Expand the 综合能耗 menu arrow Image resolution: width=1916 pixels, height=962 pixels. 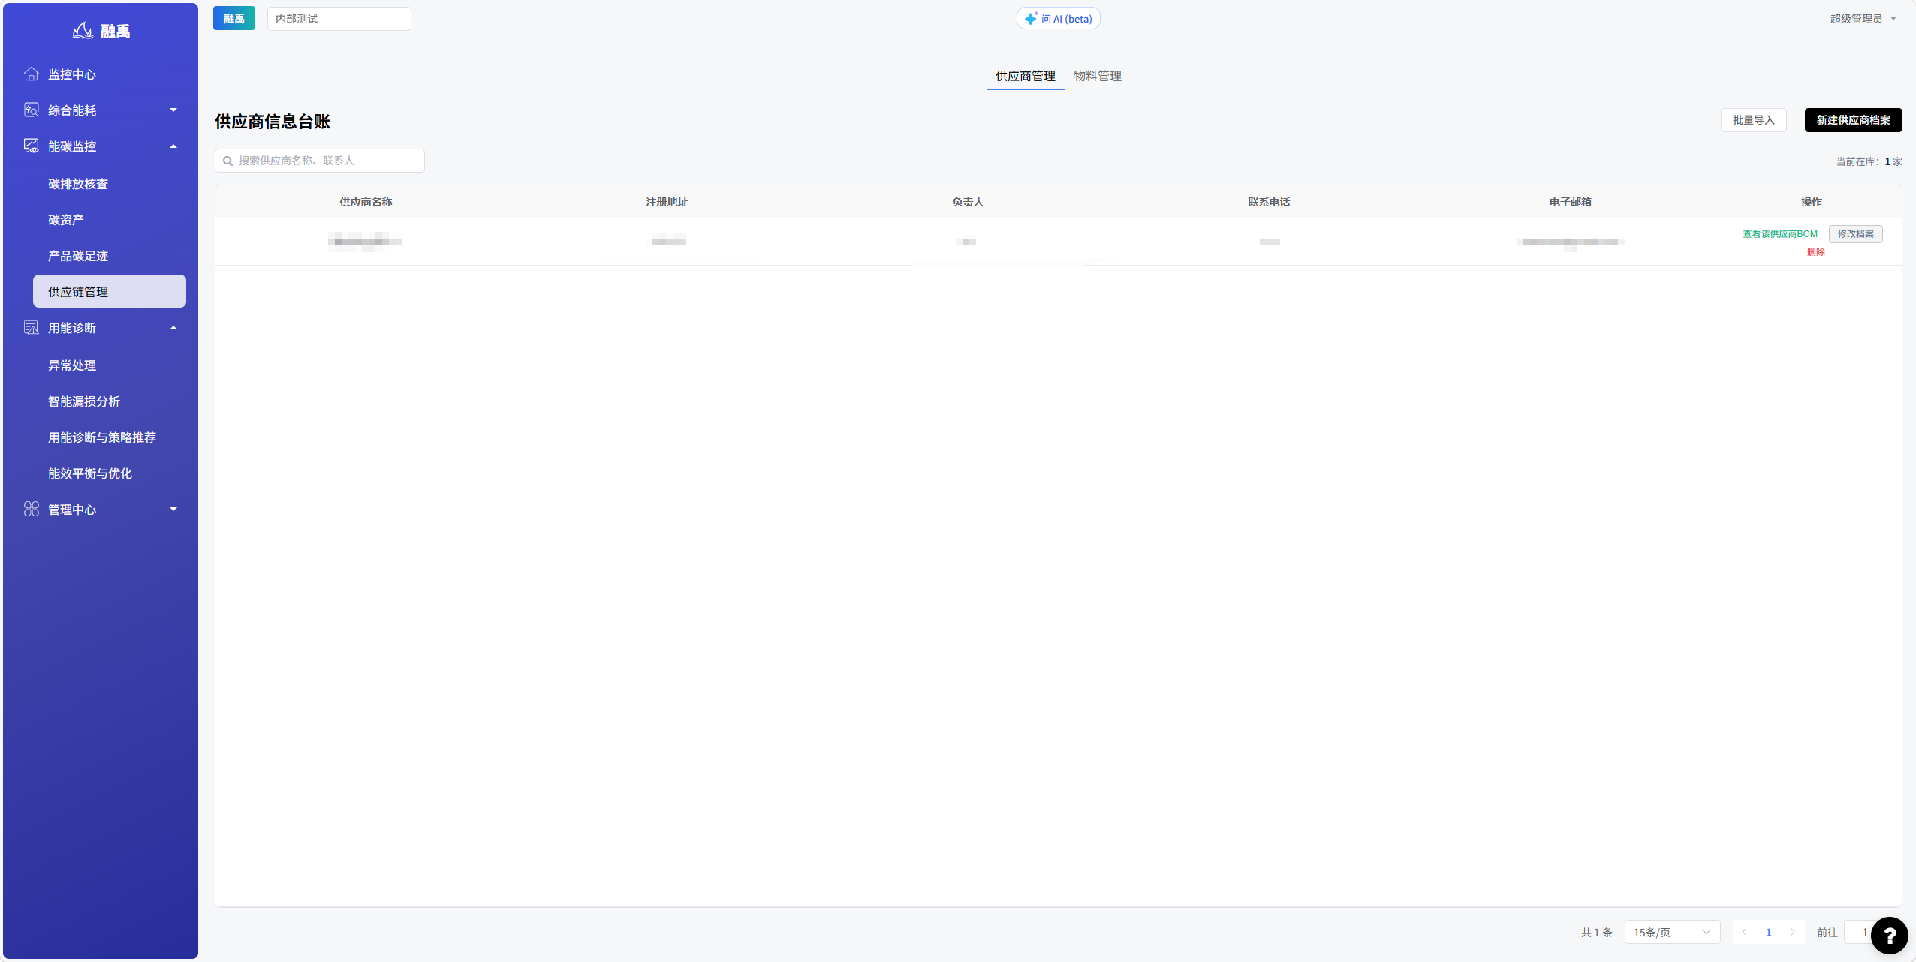coord(173,110)
